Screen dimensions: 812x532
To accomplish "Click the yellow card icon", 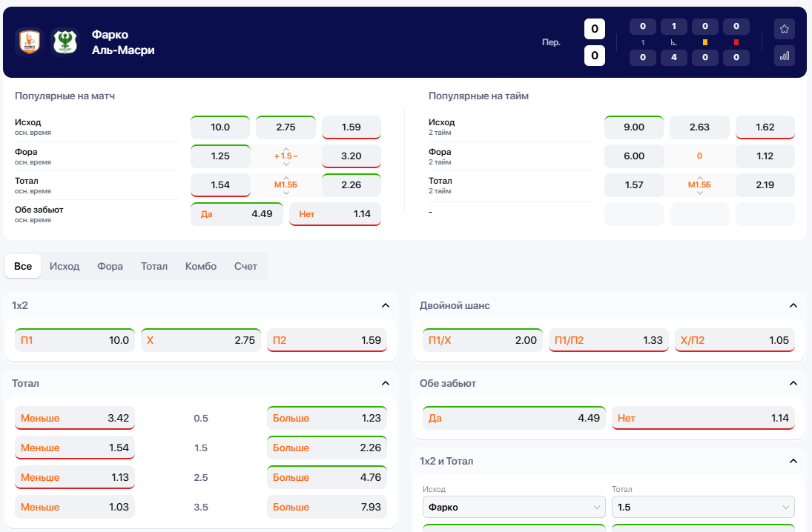I will coord(704,42).
